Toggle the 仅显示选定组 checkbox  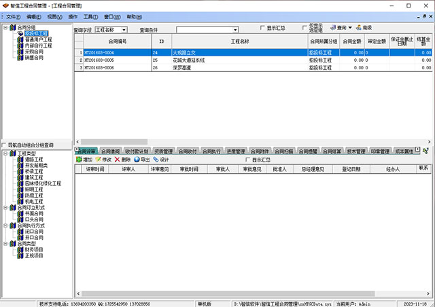pyautogui.click(x=304, y=28)
